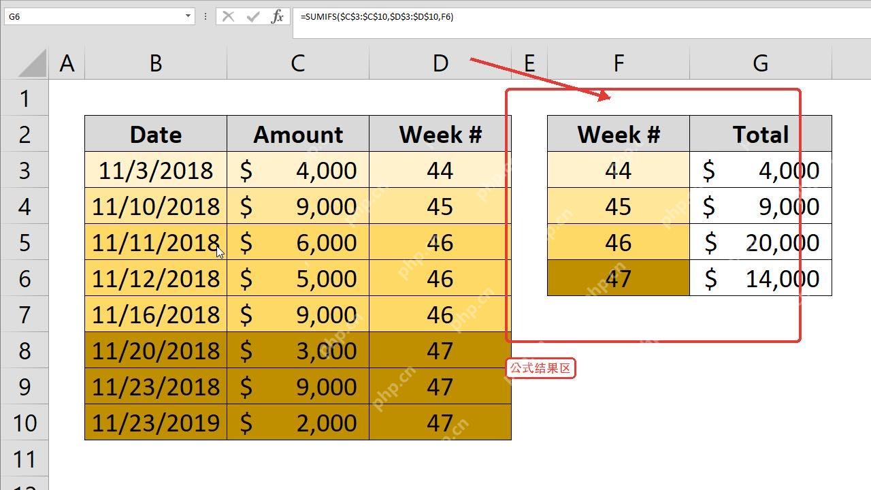Click Week # header in column D
Image resolution: width=871 pixels, height=490 pixels.
[x=440, y=134]
